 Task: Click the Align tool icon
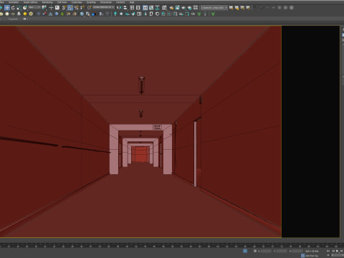[x=125, y=8]
